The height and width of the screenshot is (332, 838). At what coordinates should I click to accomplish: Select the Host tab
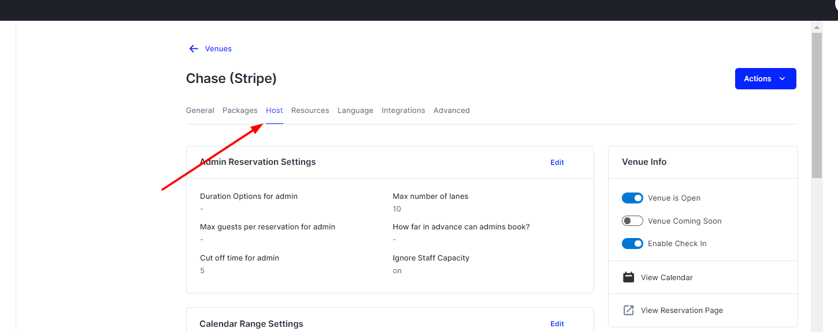click(275, 111)
